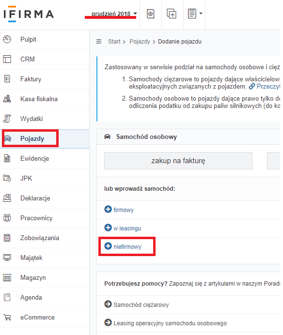This screenshot has height=335, width=283.
Task: Navigate to Pojazdy in the breadcrumb
Action: click(x=140, y=42)
